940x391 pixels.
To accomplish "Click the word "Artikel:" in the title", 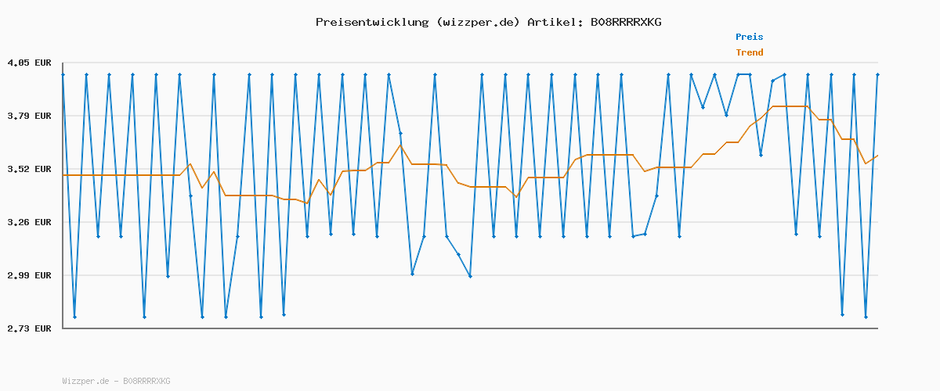I will point(554,22).
